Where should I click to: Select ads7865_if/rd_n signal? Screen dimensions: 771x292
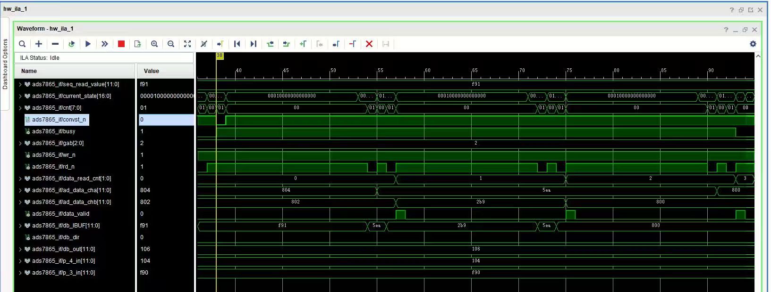[x=53, y=167]
